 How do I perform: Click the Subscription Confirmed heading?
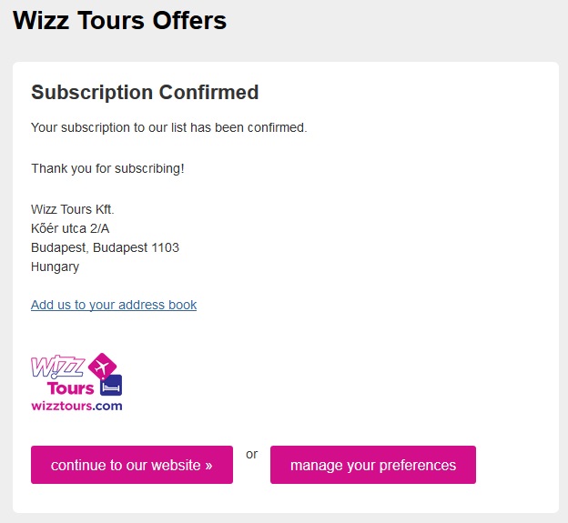pos(145,92)
